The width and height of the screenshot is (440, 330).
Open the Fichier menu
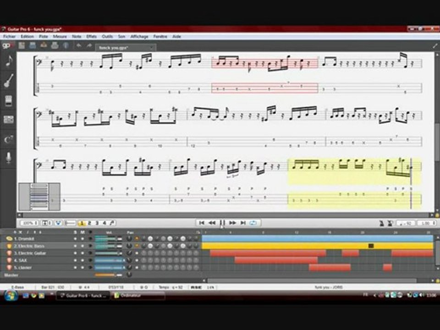pyautogui.click(x=9, y=37)
